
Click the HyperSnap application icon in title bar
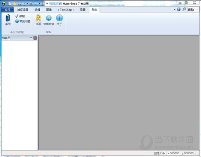tap(4, 4)
